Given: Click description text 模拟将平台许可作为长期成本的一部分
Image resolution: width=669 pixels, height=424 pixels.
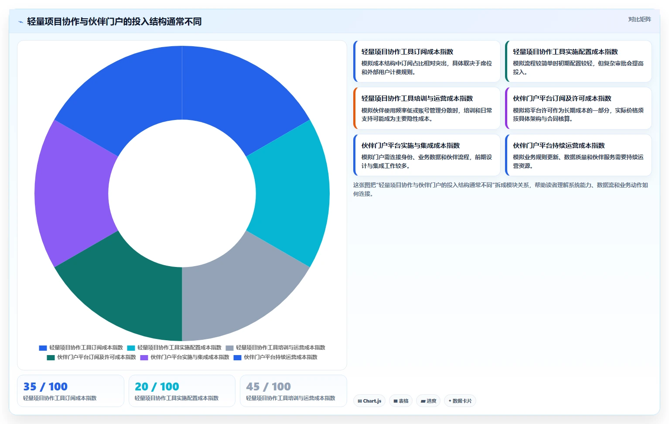Looking at the screenshot, I should (561, 110).
